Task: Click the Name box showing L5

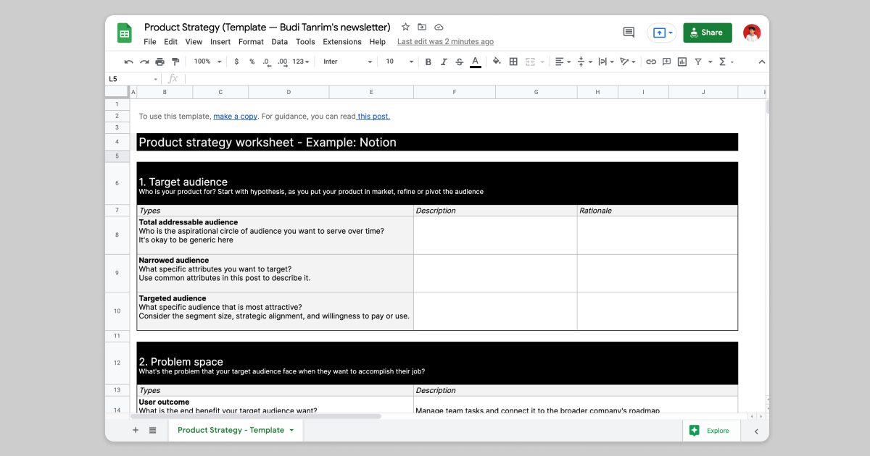Action: click(x=133, y=79)
